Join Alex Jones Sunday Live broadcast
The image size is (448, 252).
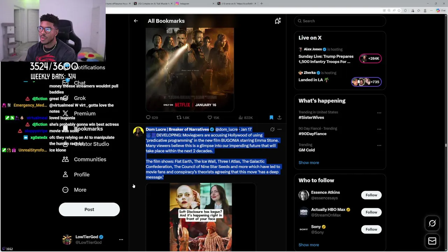(x=326, y=59)
